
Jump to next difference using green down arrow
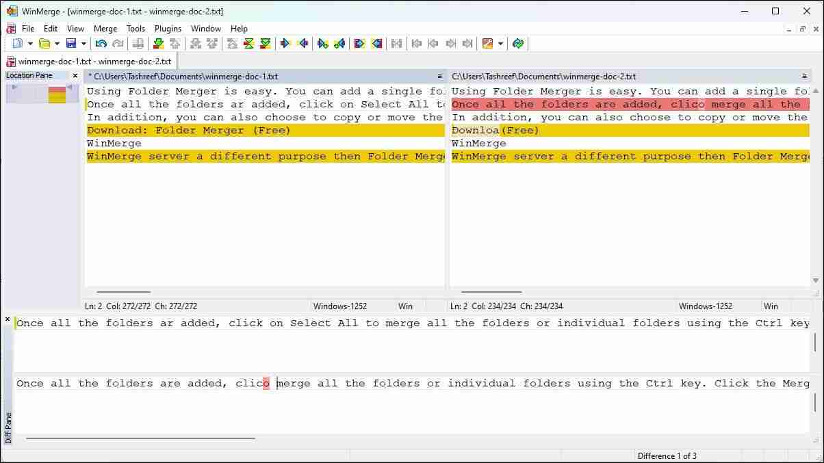(x=158, y=44)
